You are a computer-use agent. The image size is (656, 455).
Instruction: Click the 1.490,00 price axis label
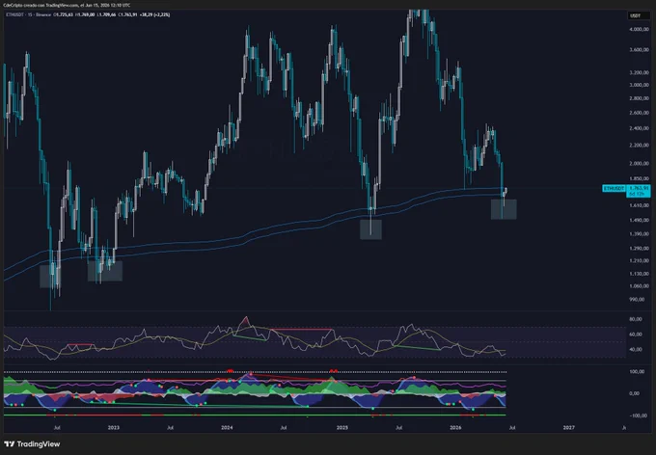[639, 221]
